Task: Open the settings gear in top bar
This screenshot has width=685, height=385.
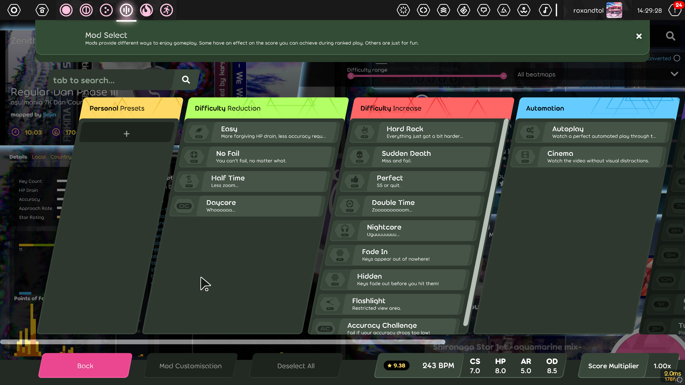Action: tap(14, 10)
